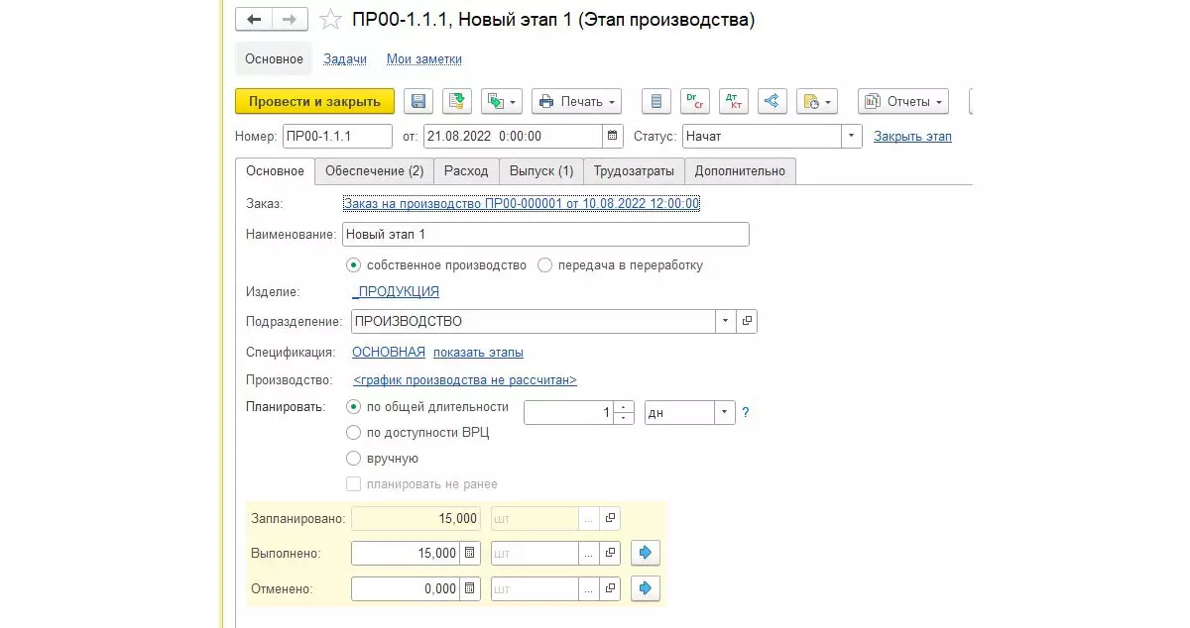Click the forward navigation arrow
Screen dimensions: 1190x628
pos(290,20)
